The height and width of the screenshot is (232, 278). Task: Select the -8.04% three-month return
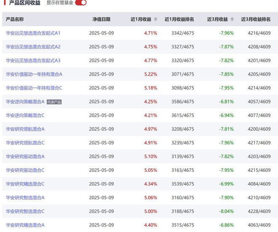pyautogui.click(x=227, y=211)
